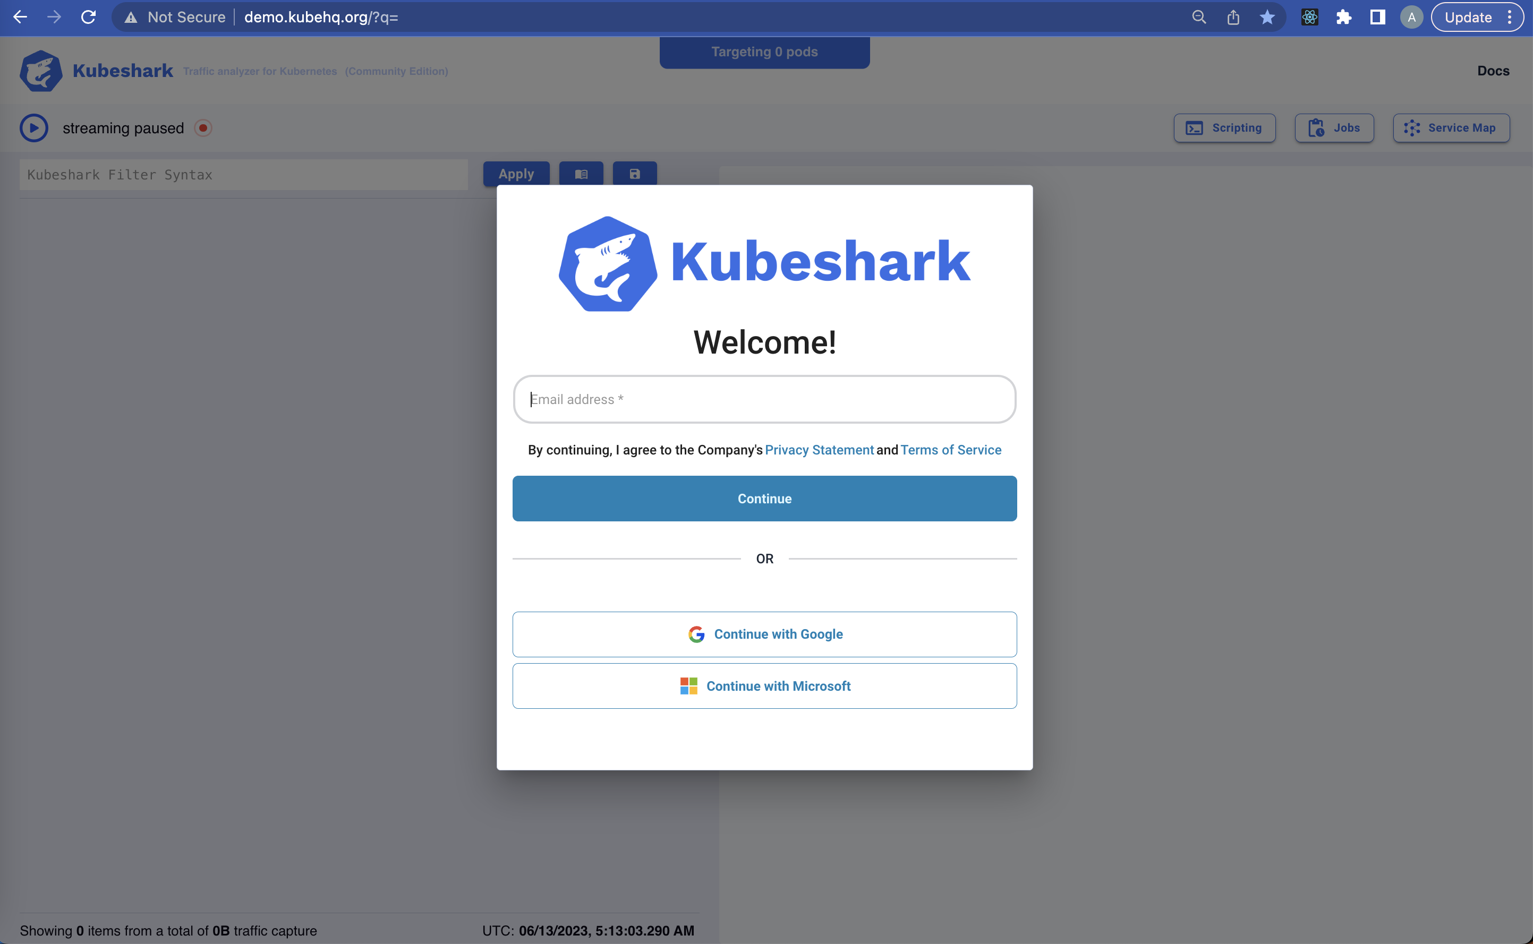Click the recording status red dot icon

tap(203, 128)
